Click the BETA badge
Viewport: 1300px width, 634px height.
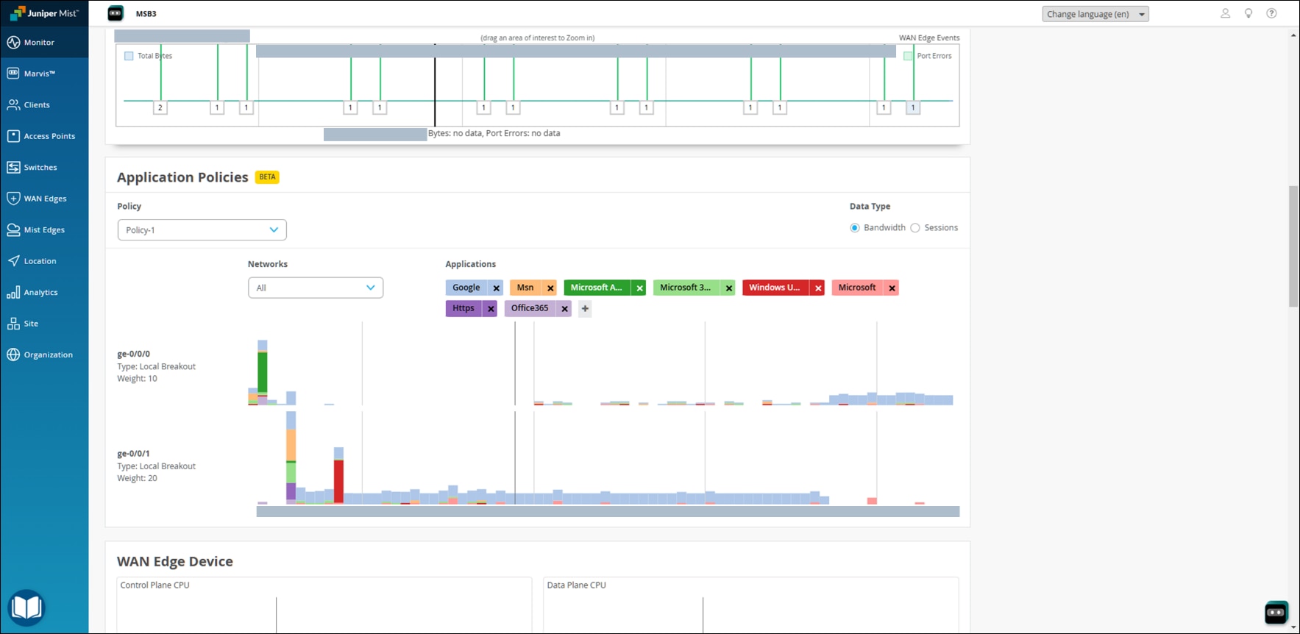click(x=267, y=177)
